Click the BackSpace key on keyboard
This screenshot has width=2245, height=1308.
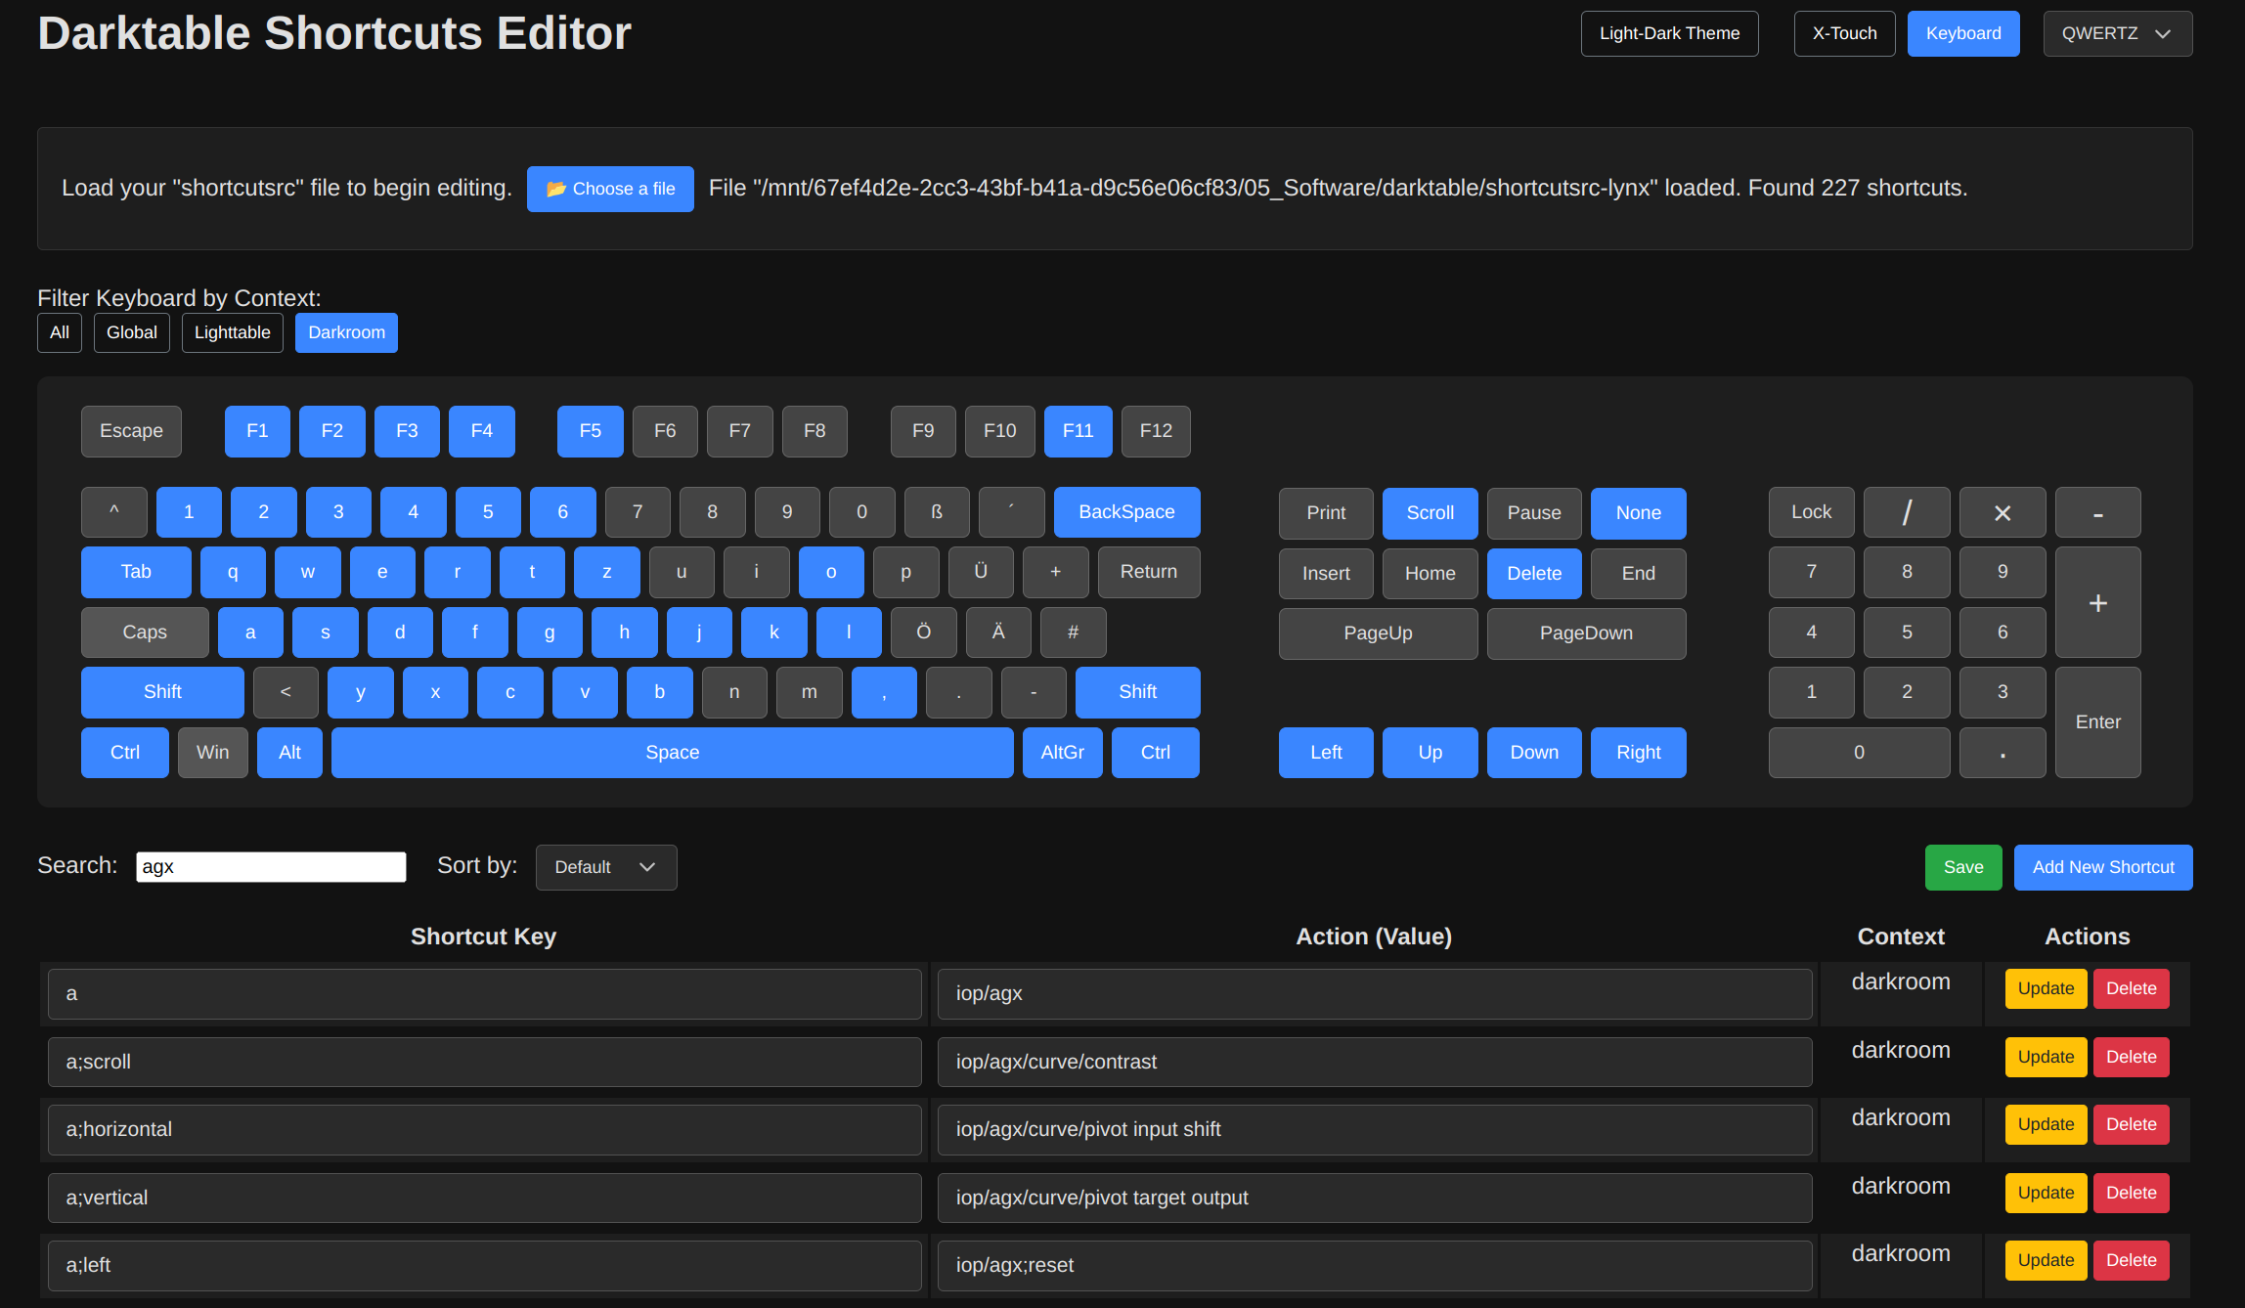tap(1126, 512)
